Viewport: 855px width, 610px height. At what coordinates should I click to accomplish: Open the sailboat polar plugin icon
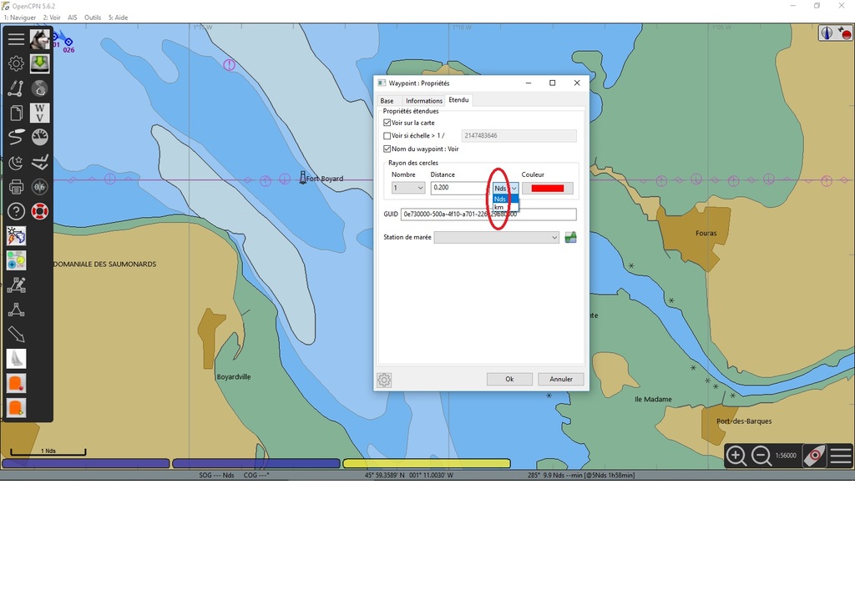(x=16, y=359)
